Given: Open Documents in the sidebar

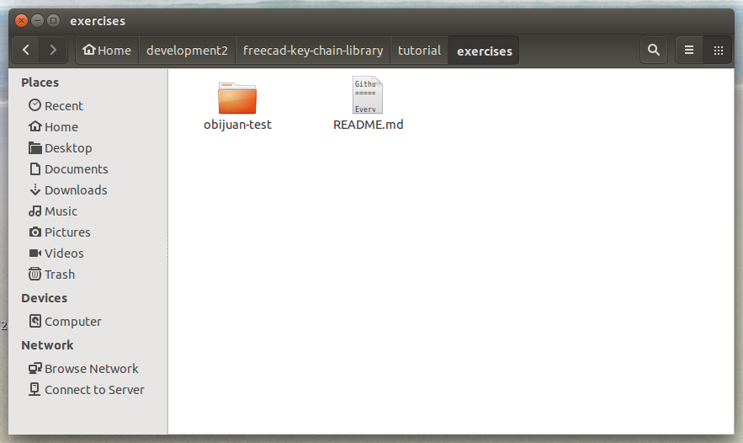Looking at the screenshot, I should pos(76,169).
